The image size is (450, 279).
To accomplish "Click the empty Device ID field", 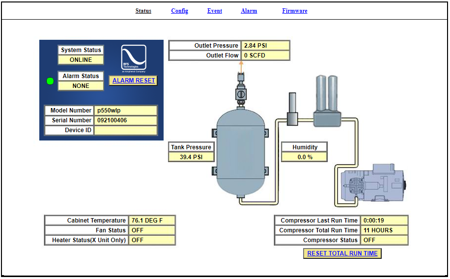I will point(126,130).
